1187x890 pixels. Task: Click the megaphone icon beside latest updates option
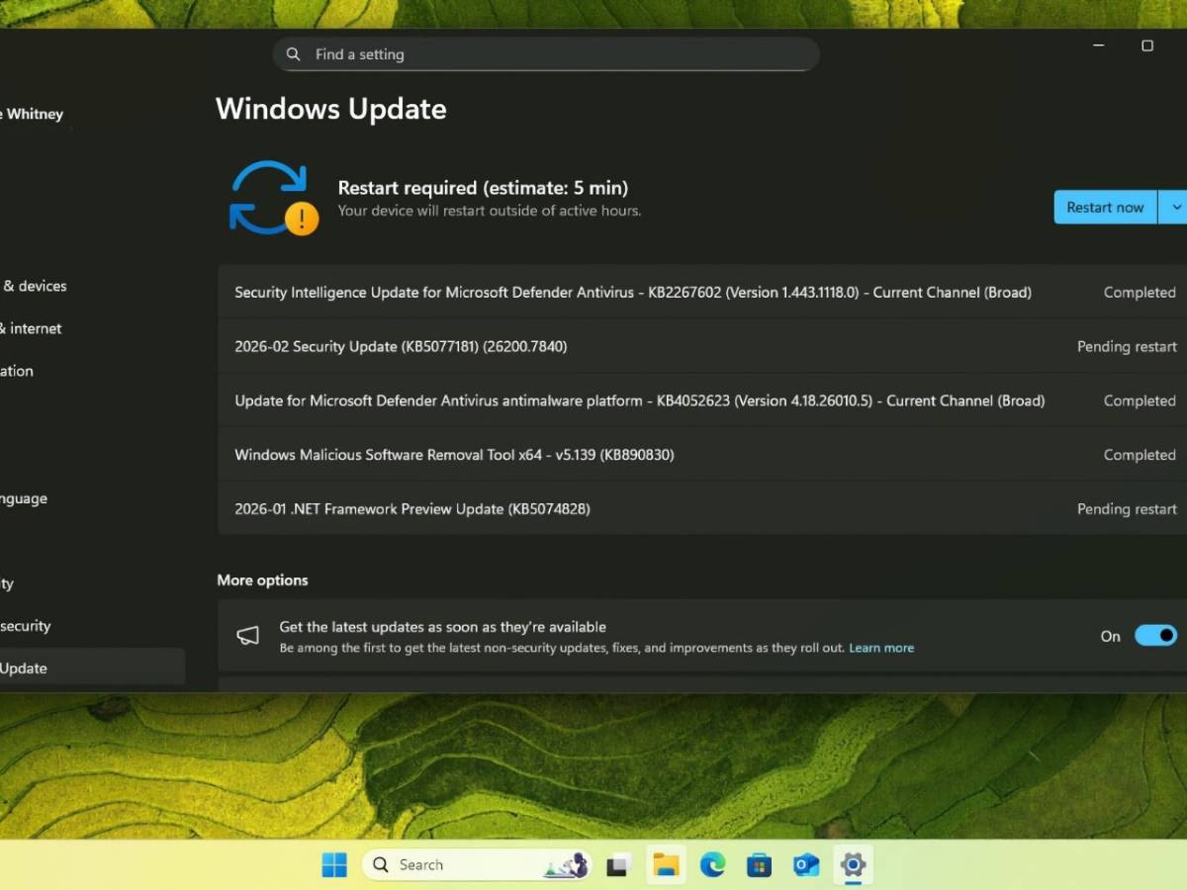click(x=247, y=636)
